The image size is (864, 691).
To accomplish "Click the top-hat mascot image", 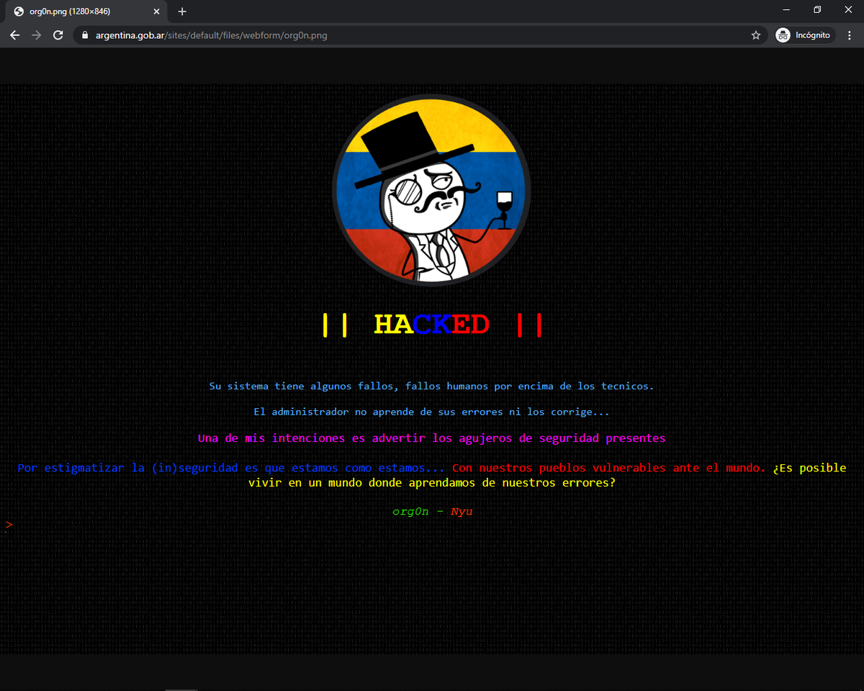I will 432,190.
